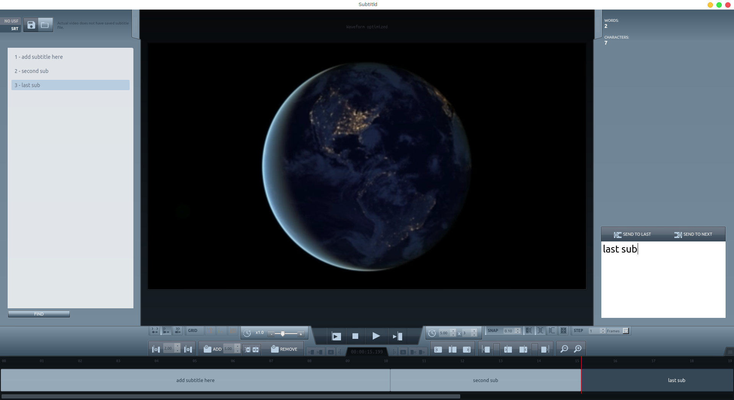Click the zoom in magnifier icon

click(x=578, y=349)
